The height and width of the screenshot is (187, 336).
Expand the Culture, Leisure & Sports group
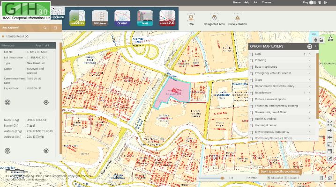(310, 100)
